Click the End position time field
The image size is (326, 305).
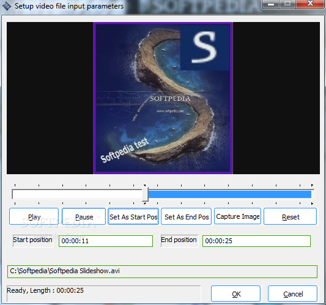point(256,241)
